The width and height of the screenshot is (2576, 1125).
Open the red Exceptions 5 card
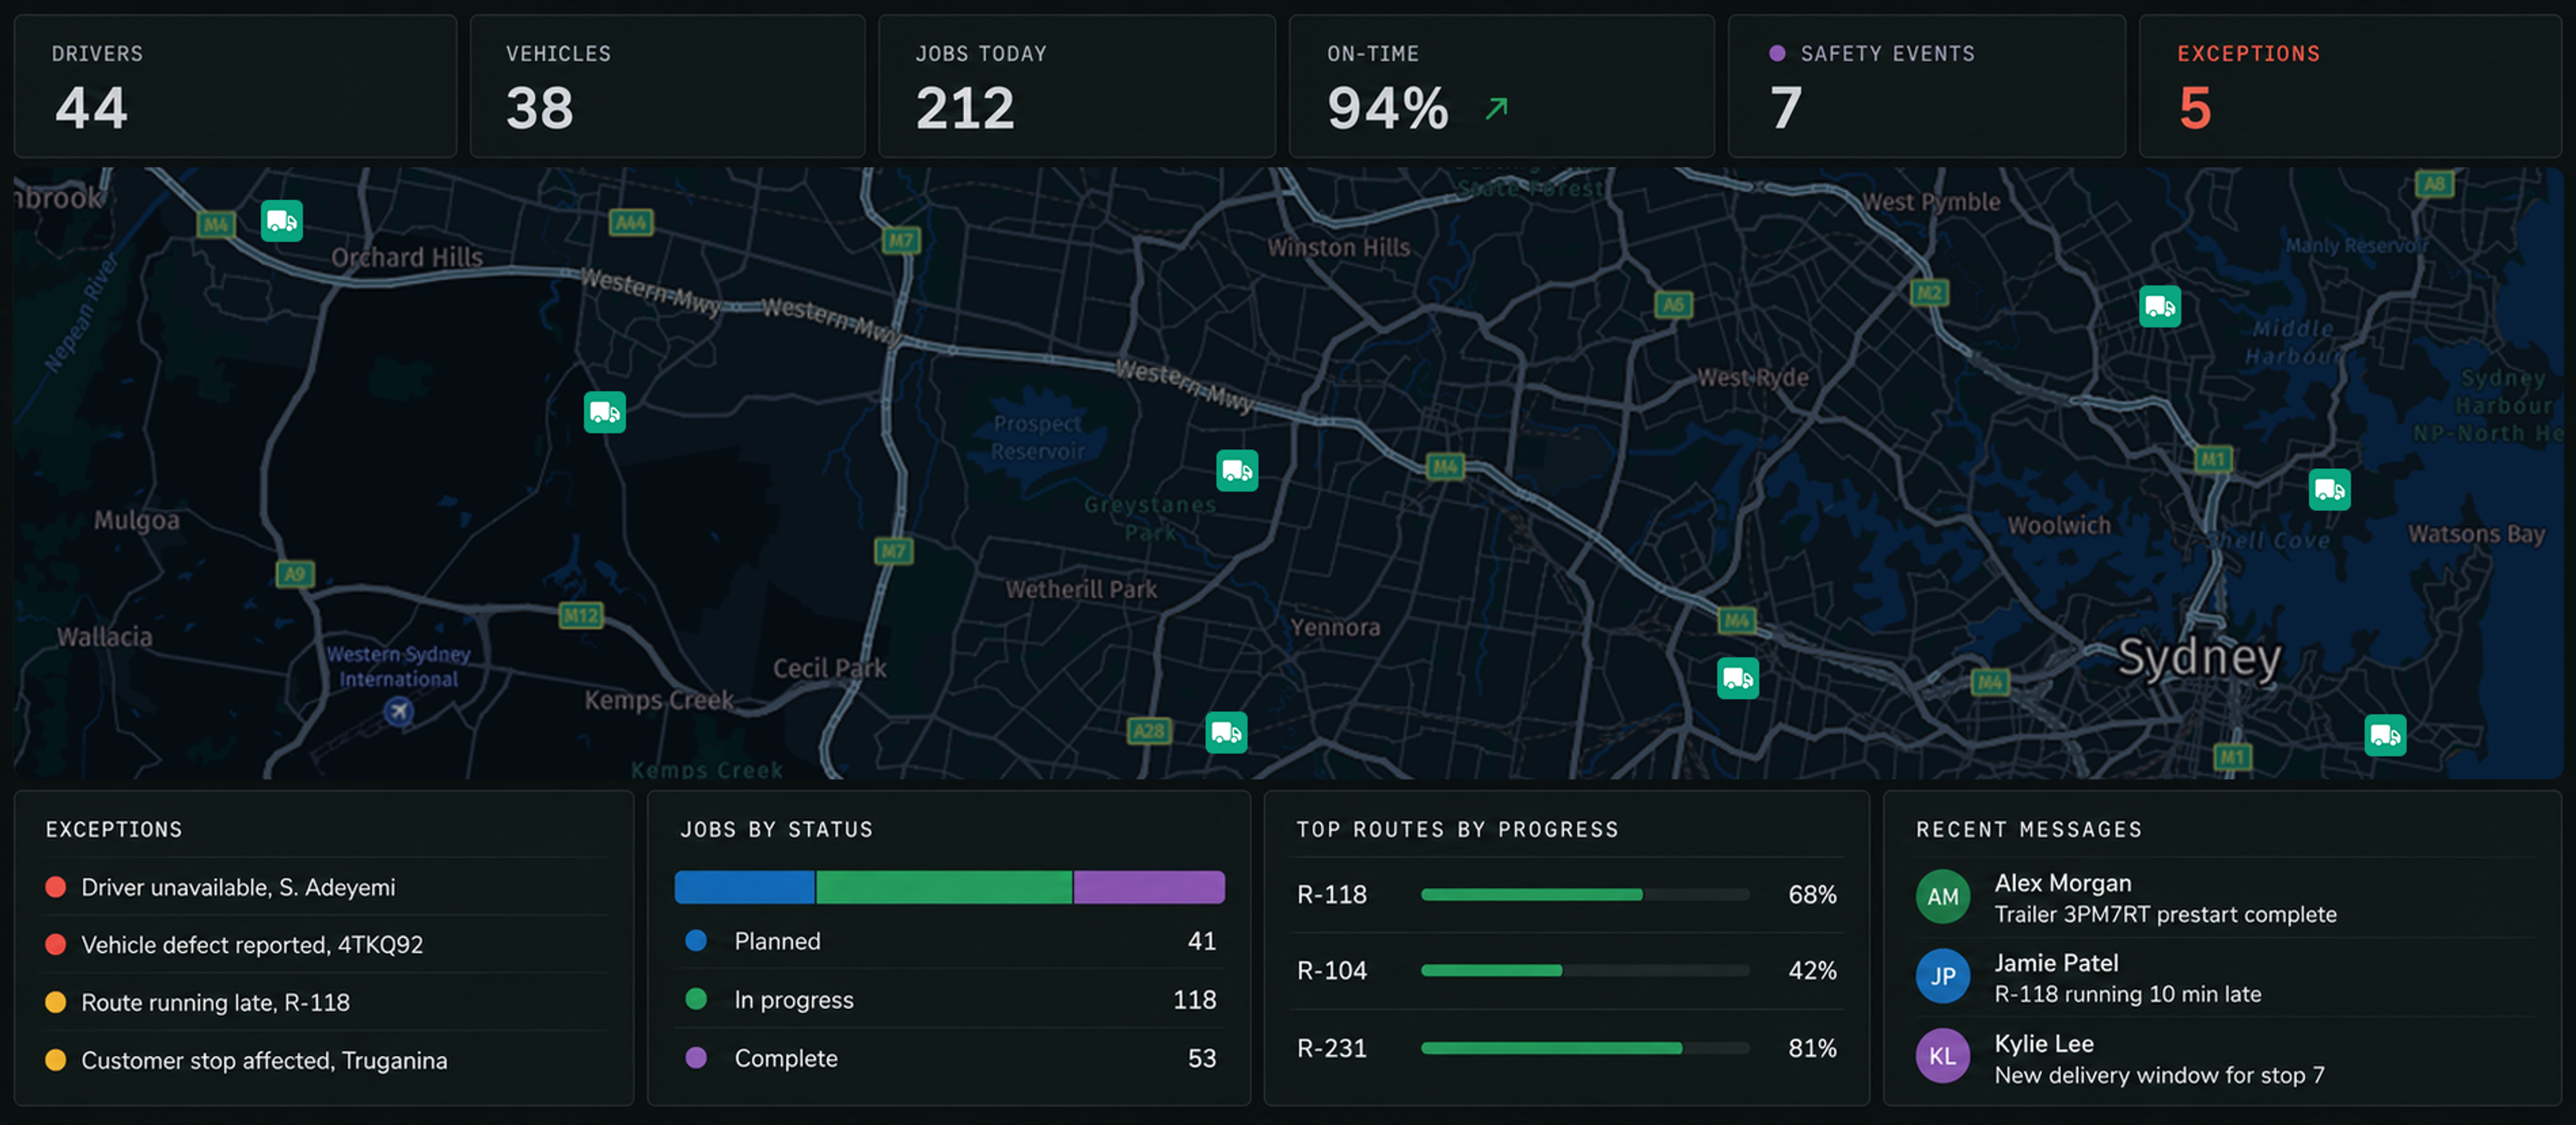click(x=2350, y=86)
